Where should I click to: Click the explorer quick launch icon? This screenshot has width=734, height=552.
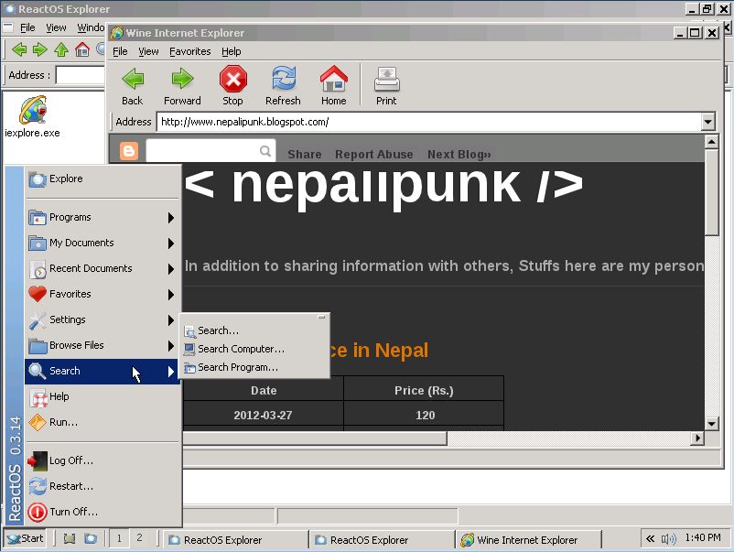[91, 539]
